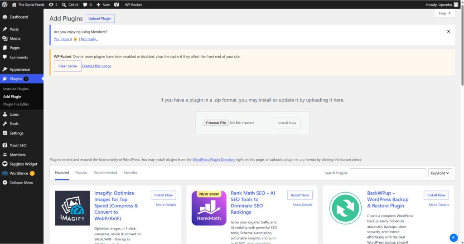Open the Imagify plugin title link

(116, 206)
